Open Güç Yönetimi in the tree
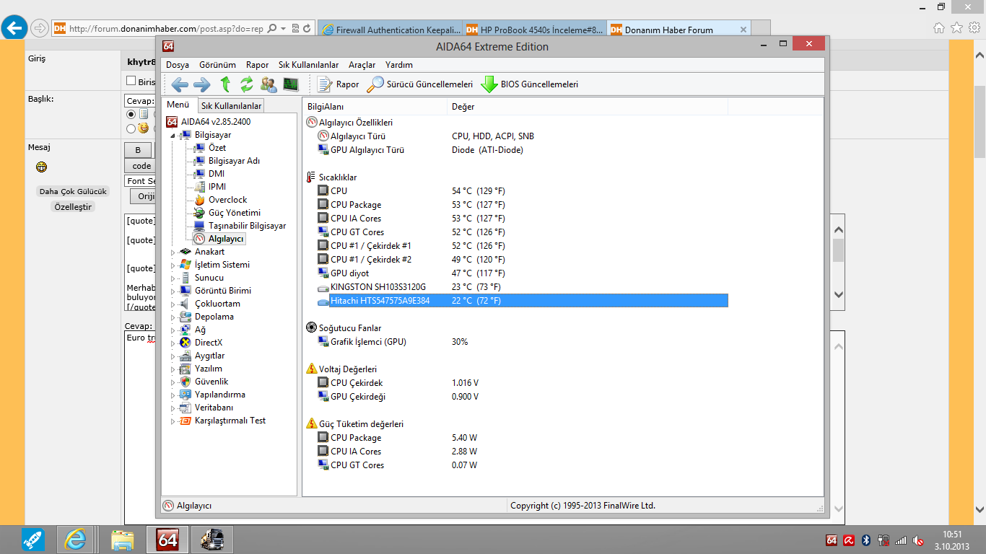Screen dimensions: 986x554 coord(235,213)
